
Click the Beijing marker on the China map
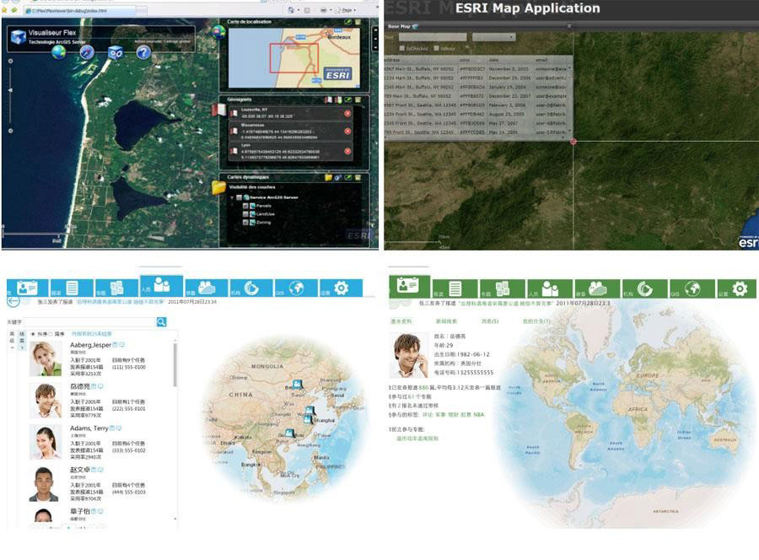pos(297,385)
